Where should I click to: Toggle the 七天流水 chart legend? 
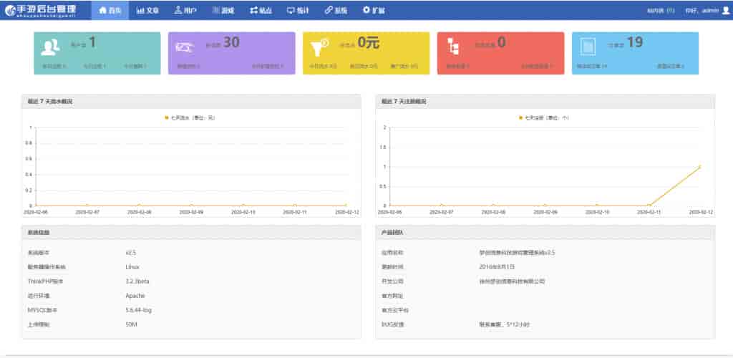pyautogui.click(x=190, y=117)
